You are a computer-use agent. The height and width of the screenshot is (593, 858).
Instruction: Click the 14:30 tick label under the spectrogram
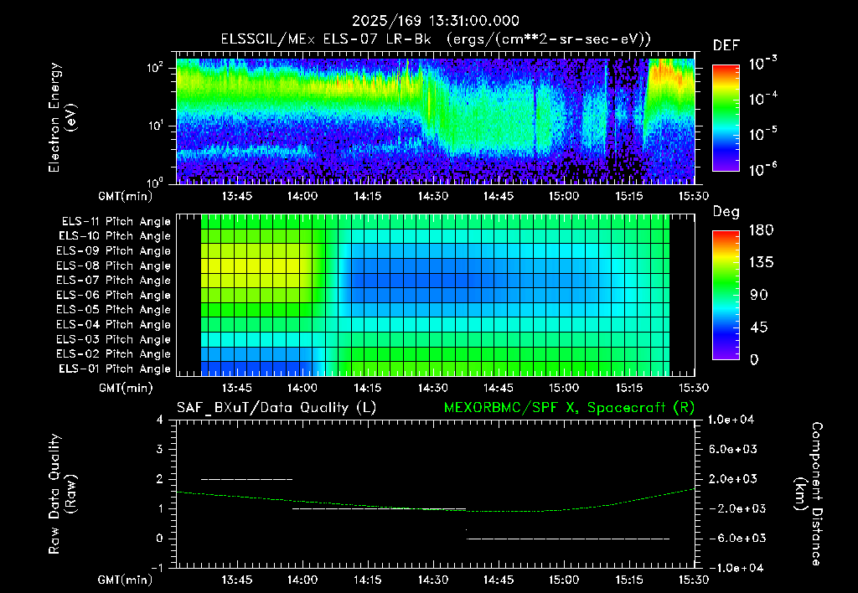(433, 196)
